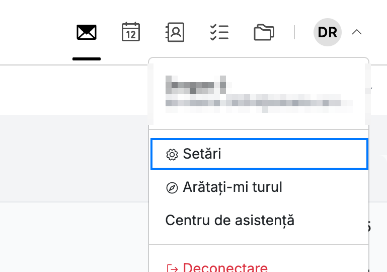Image resolution: width=387 pixels, height=272 pixels.
Task: Open the Mail envelope icon
Action: click(x=87, y=32)
